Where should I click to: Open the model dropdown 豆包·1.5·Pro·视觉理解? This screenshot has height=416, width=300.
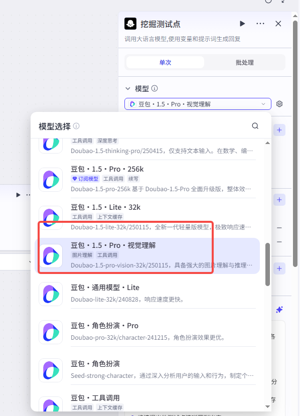(198, 104)
